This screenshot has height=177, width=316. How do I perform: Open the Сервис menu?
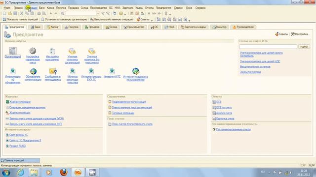click(178, 8)
